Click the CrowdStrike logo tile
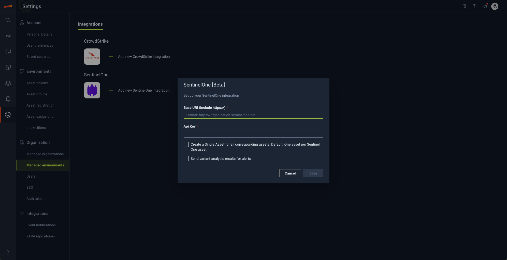The height and width of the screenshot is (260, 507). (x=92, y=57)
